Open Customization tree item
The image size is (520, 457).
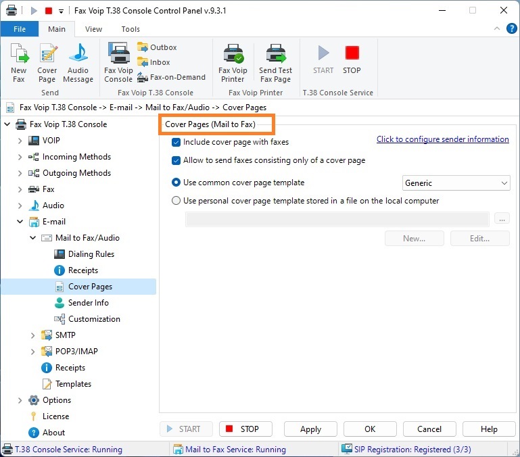click(94, 319)
